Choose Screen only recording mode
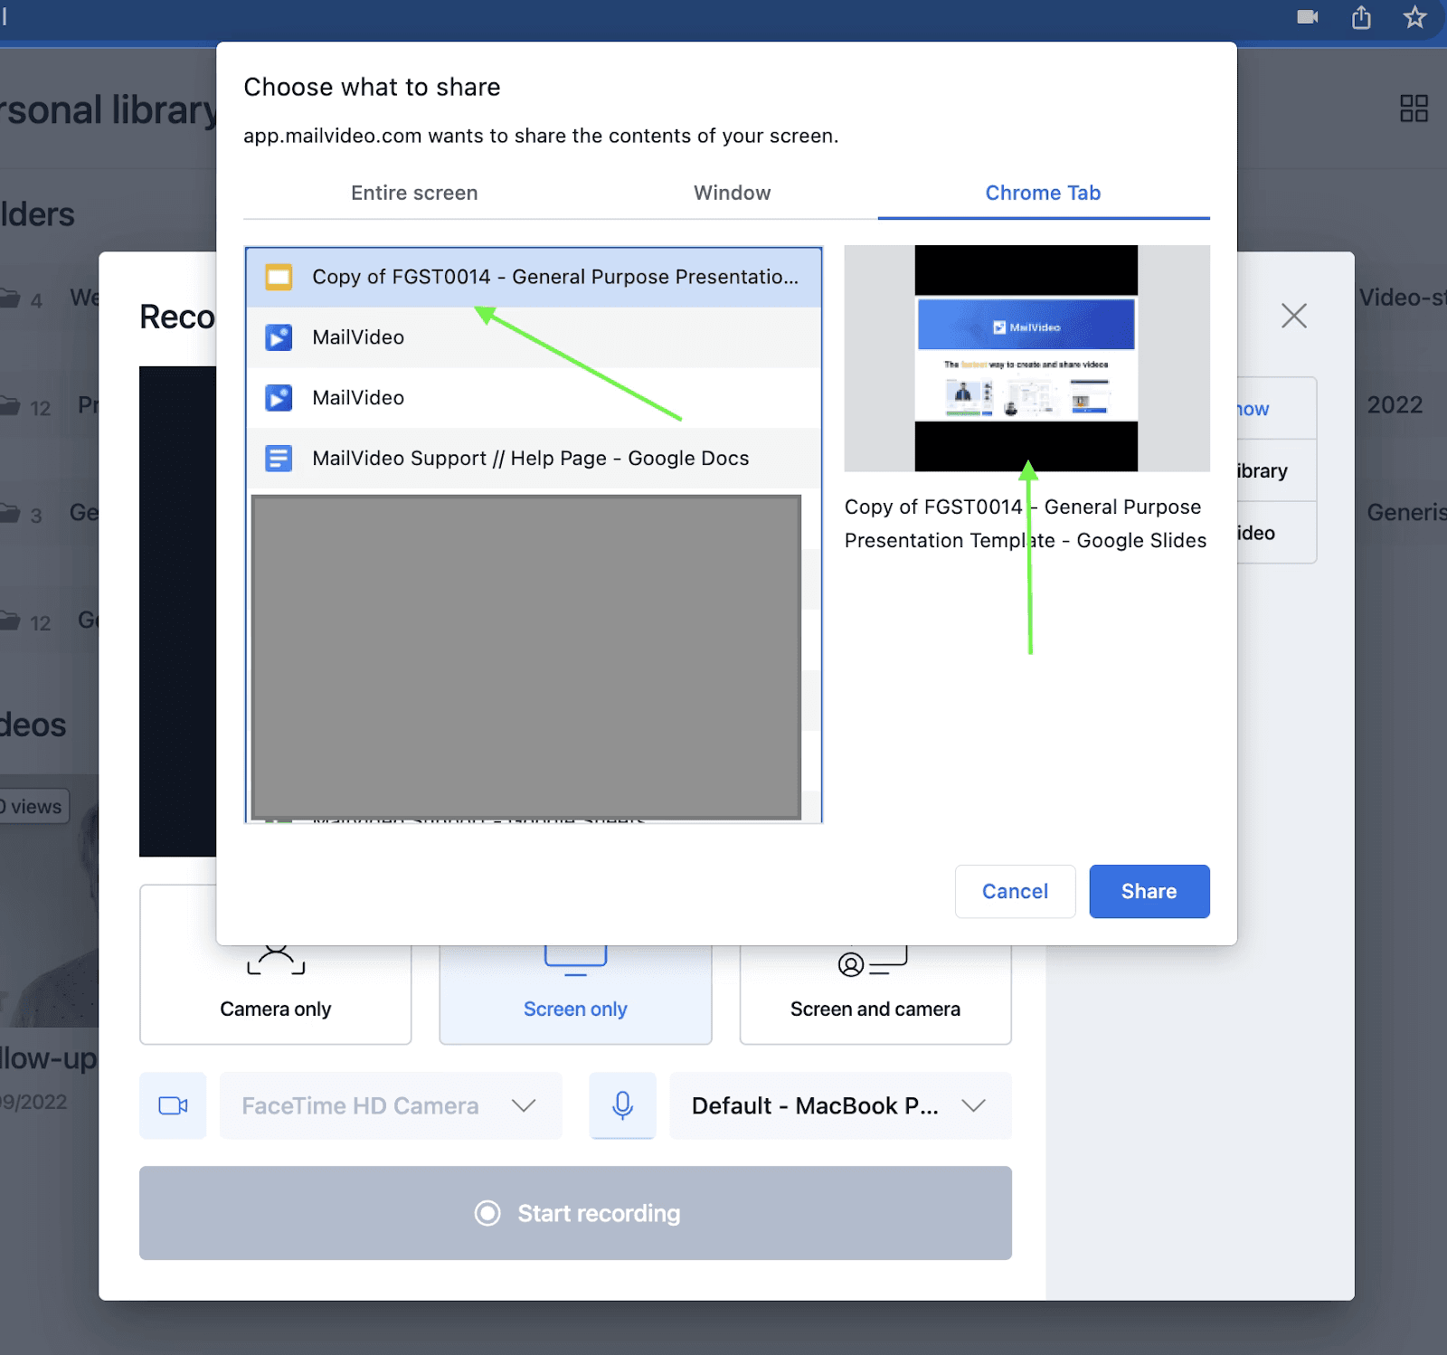The width and height of the screenshot is (1447, 1355). click(575, 993)
